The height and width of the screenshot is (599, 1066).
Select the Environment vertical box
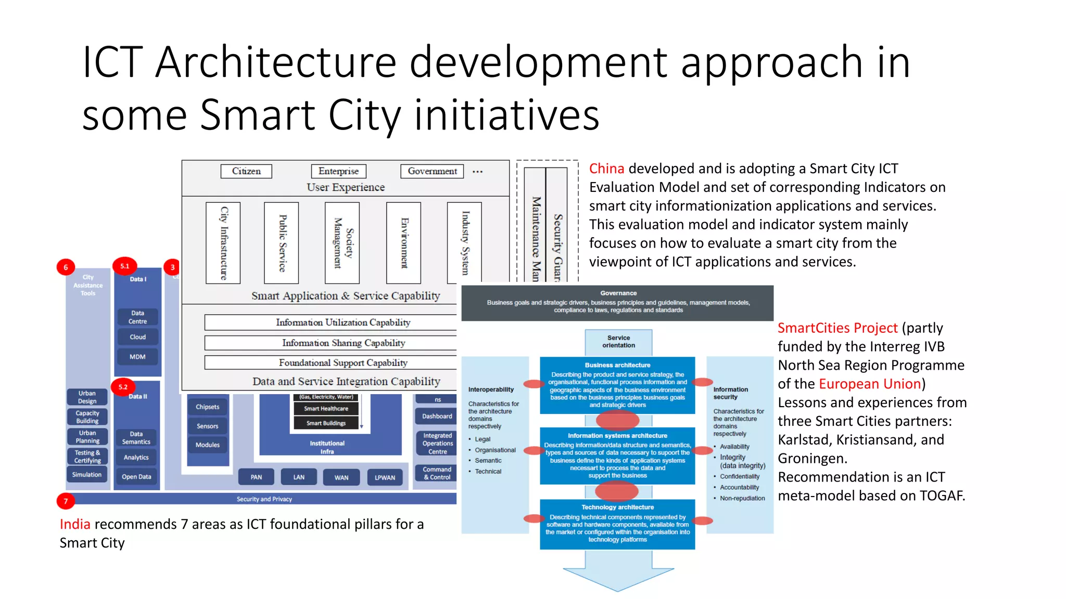[403, 243]
